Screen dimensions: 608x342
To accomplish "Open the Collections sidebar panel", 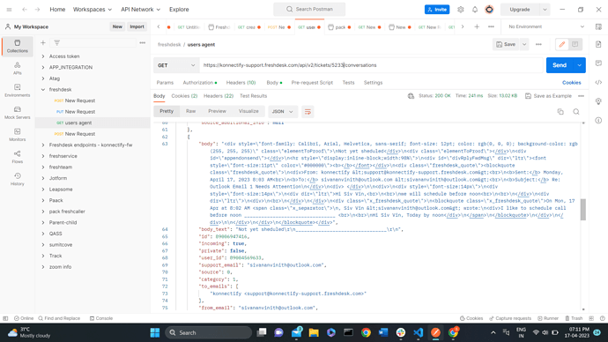I will (18, 46).
